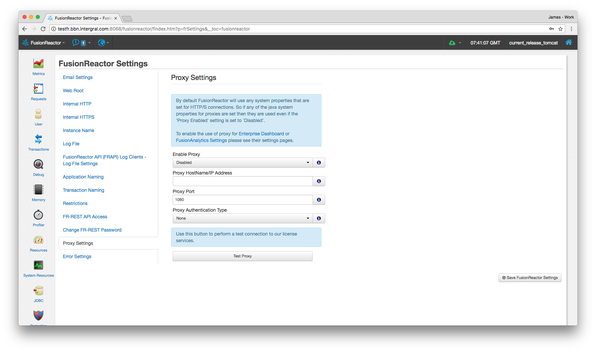
Task: Open the JDBC database icon
Action: tap(38, 291)
